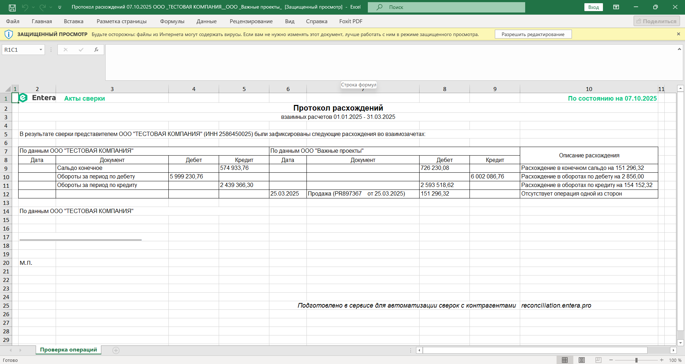Image resolution: width=685 pixels, height=364 pixels.
Task: Expand the Name Box dropdown
Action: 41,50
